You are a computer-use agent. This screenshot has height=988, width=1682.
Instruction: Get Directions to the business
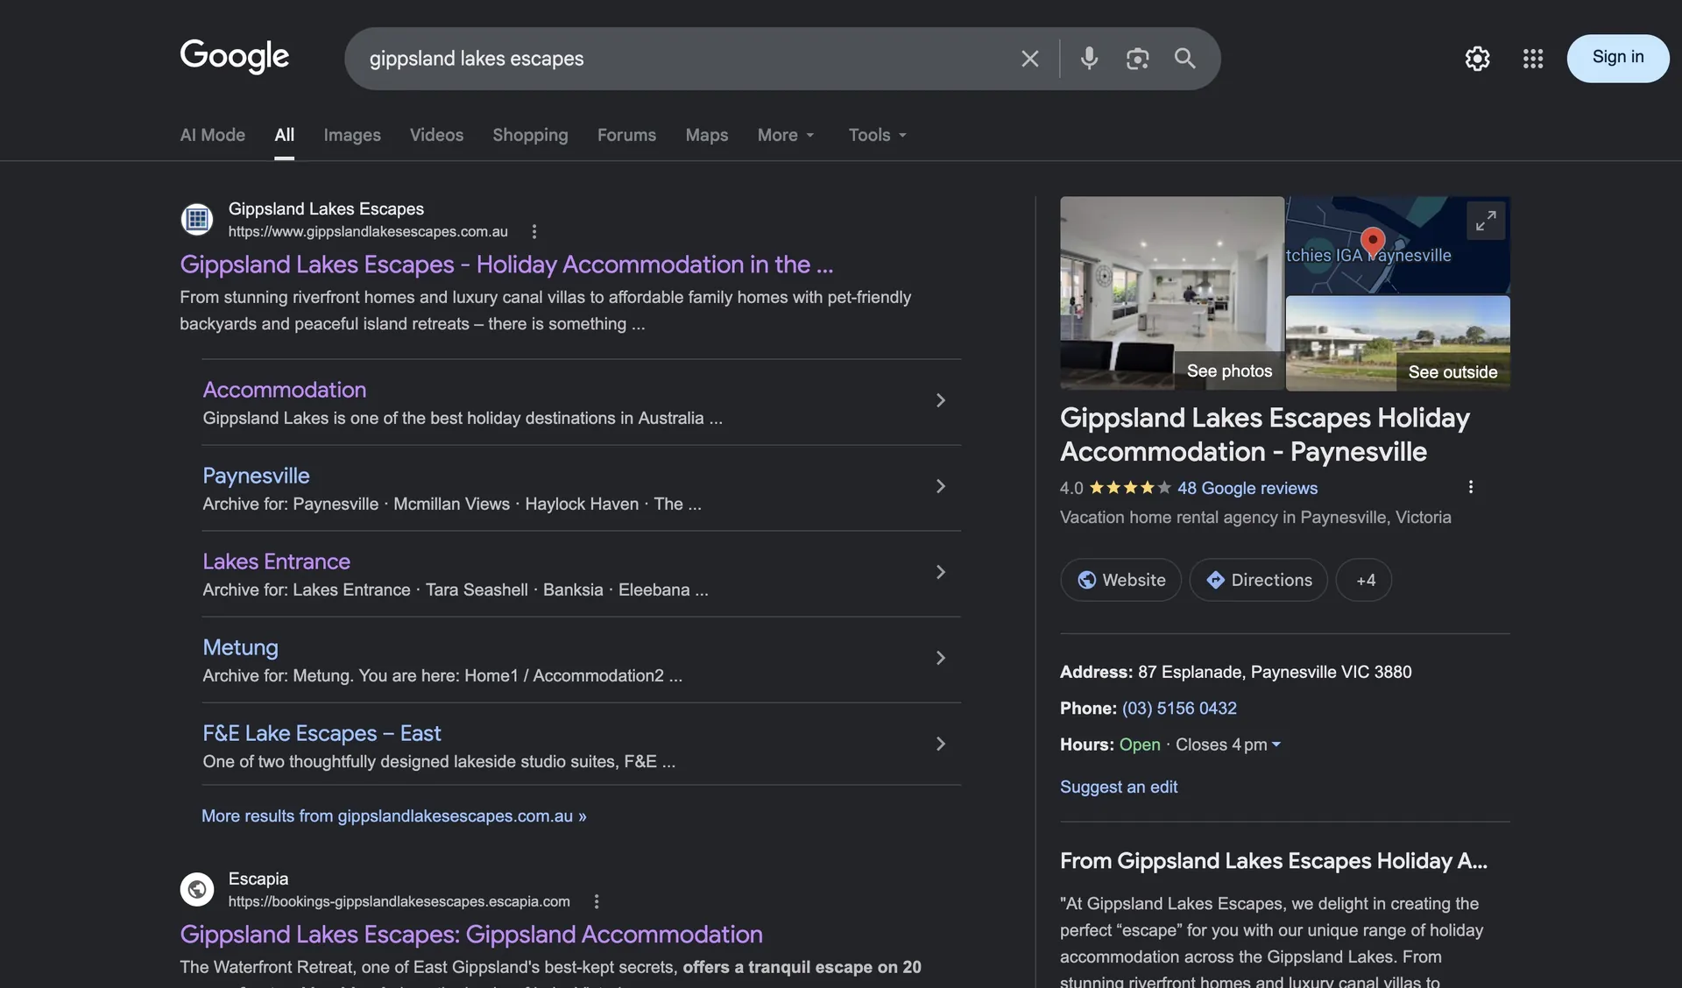(x=1258, y=580)
